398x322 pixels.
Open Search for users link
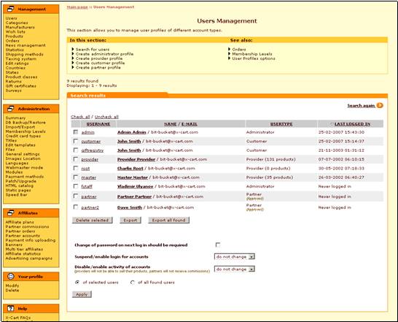pyautogui.click(x=93, y=50)
